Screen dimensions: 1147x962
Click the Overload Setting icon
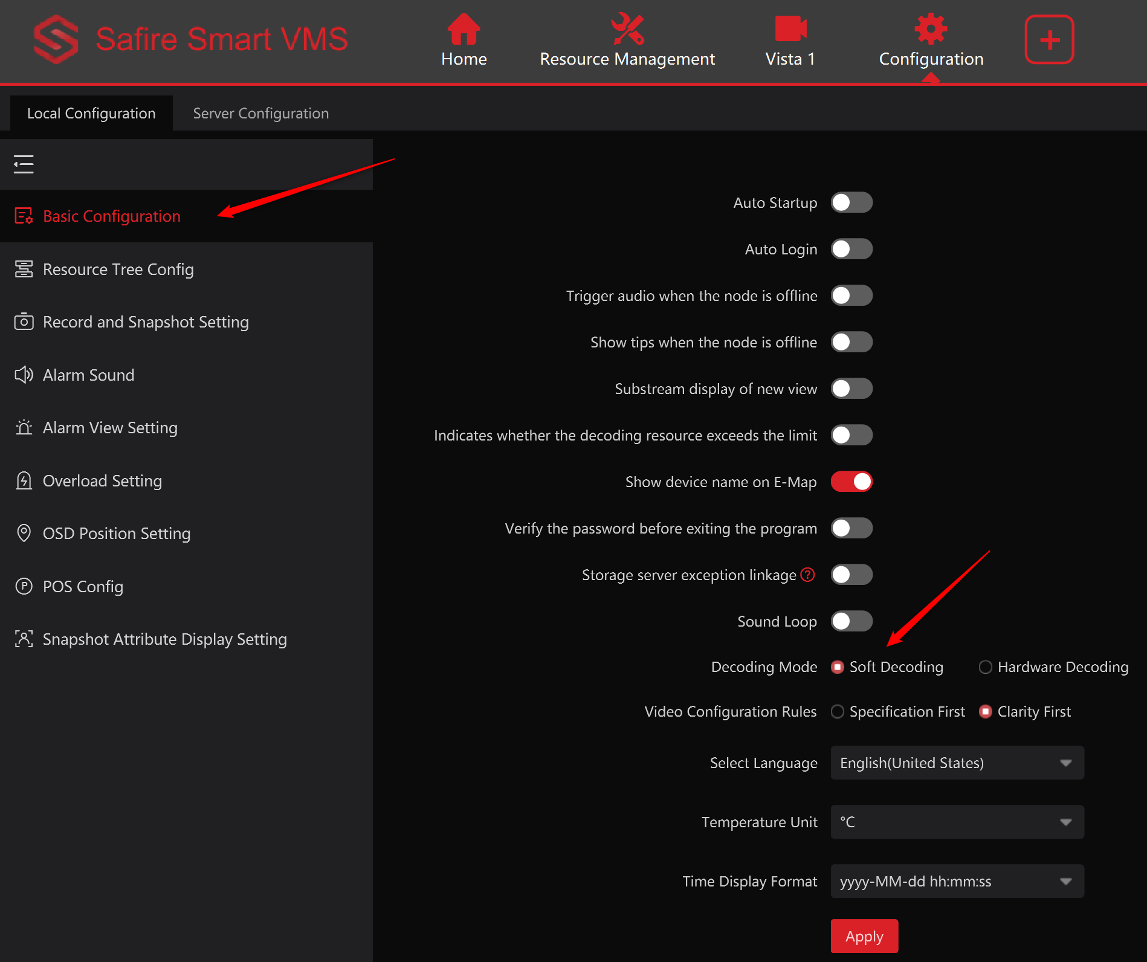tap(24, 480)
